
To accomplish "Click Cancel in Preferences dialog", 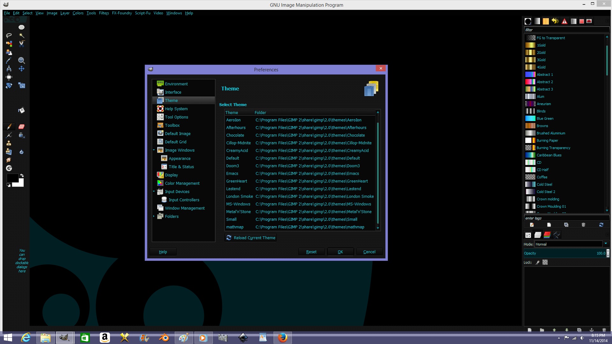I will pos(369,252).
